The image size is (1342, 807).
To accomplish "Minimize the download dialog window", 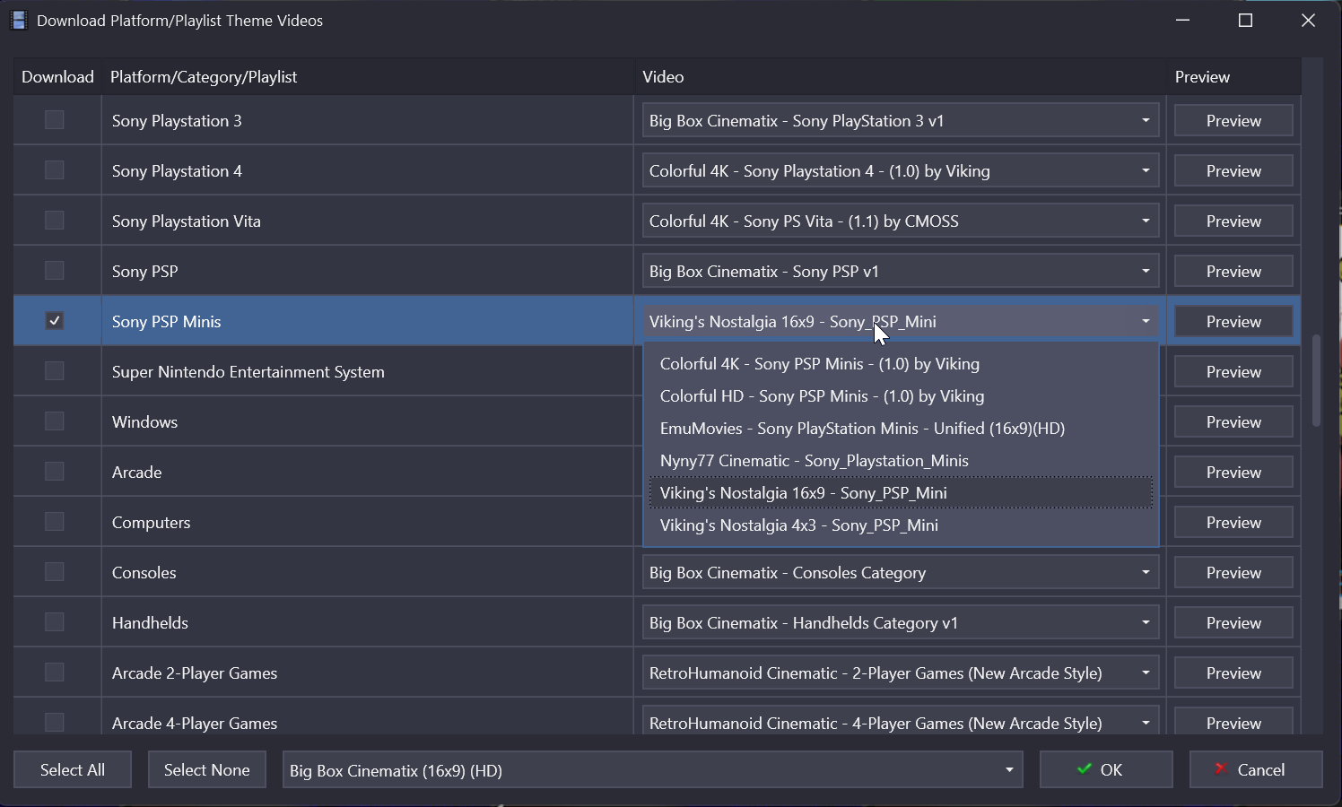I will [1182, 21].
